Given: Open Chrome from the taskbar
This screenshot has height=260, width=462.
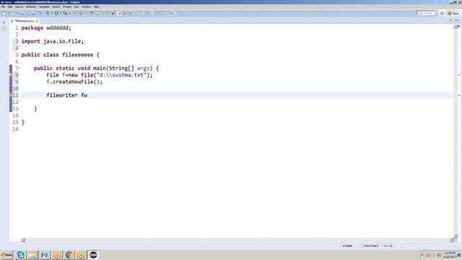Looking at the screenshot, I should 69,255.
